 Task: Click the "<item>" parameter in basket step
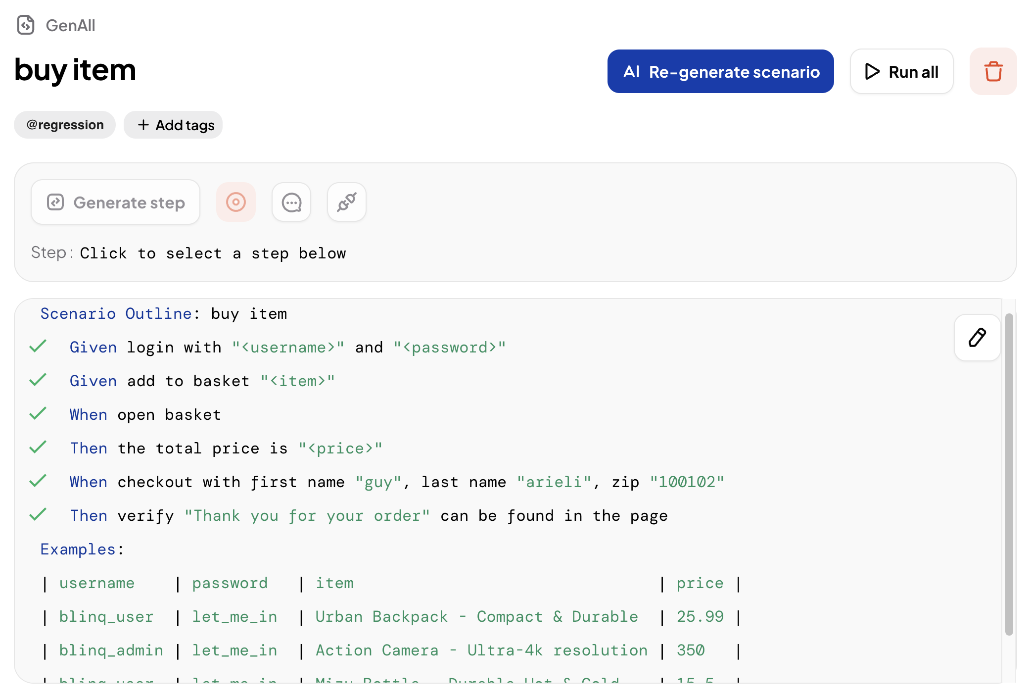tap(298, 381)
